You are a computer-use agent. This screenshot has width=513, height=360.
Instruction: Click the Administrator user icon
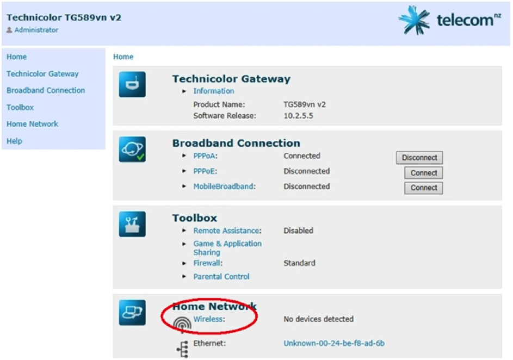(9, 30)
